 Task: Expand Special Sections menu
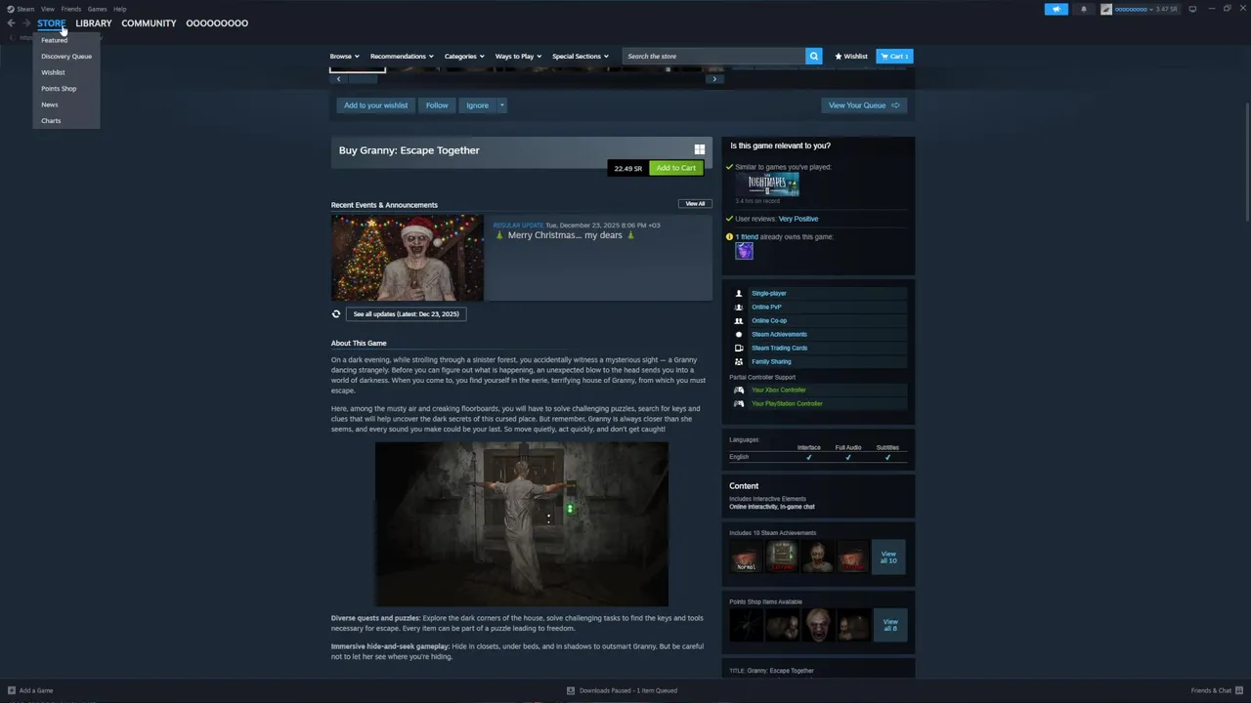[580, 57]
